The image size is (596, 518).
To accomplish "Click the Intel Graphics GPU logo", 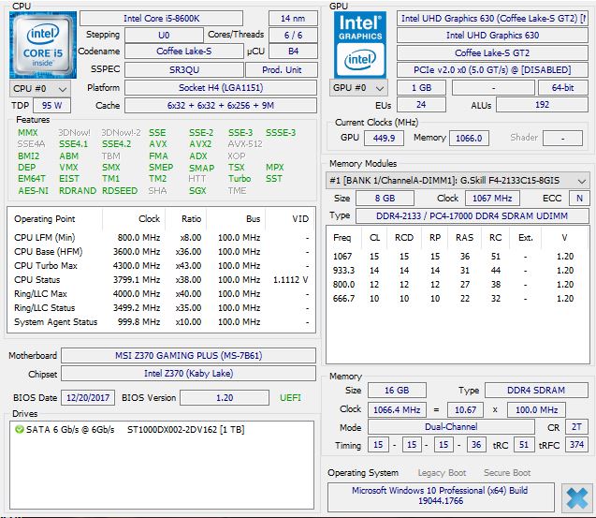I will tap(360, 45).
